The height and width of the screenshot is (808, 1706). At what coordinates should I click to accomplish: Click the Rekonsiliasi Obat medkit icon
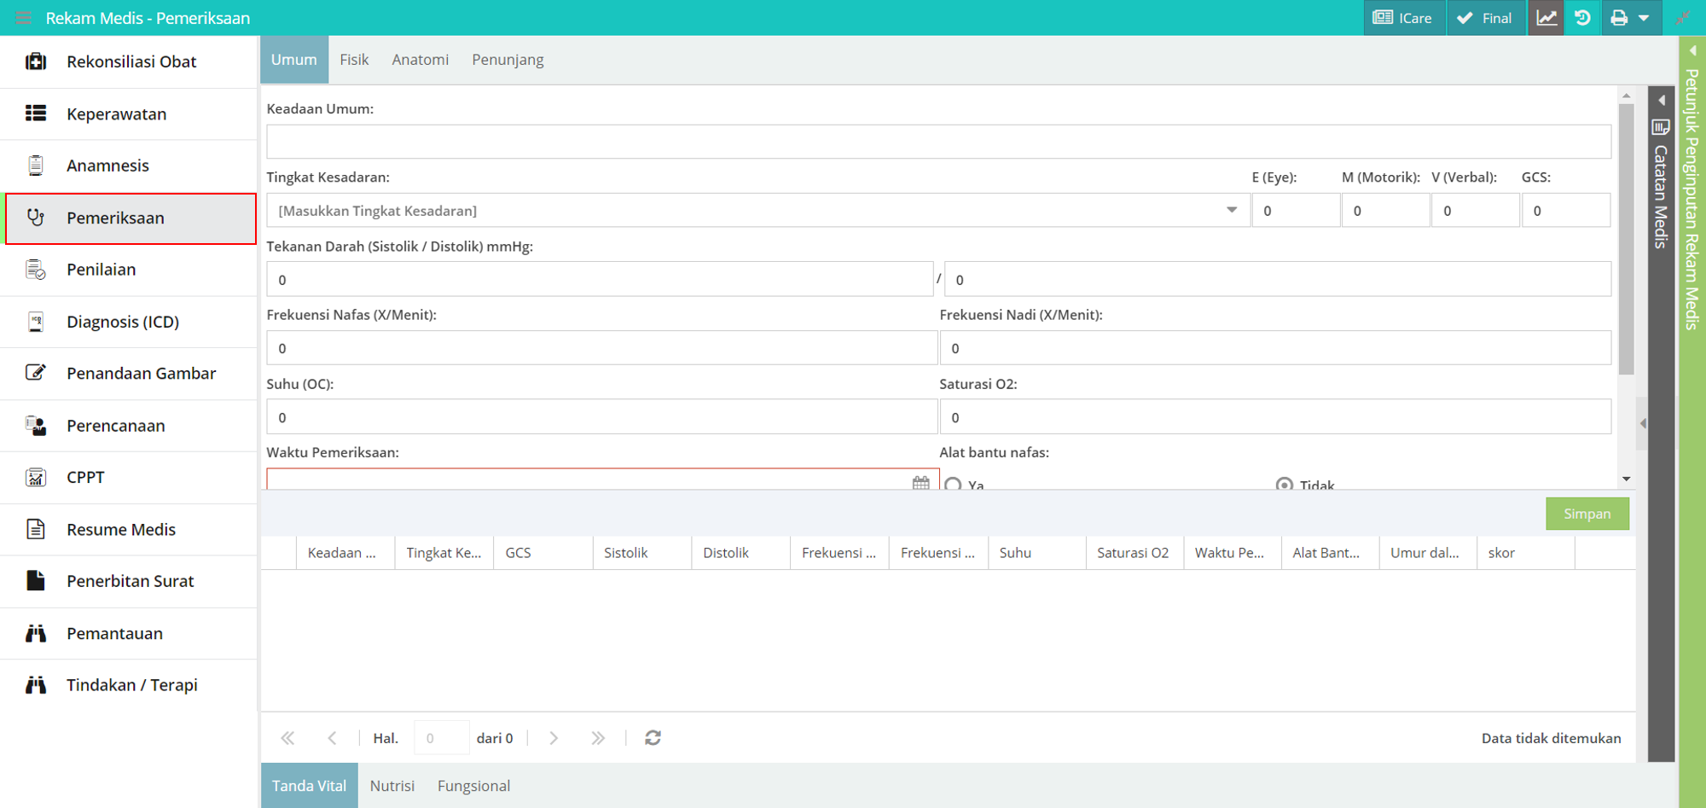point(36,61)
